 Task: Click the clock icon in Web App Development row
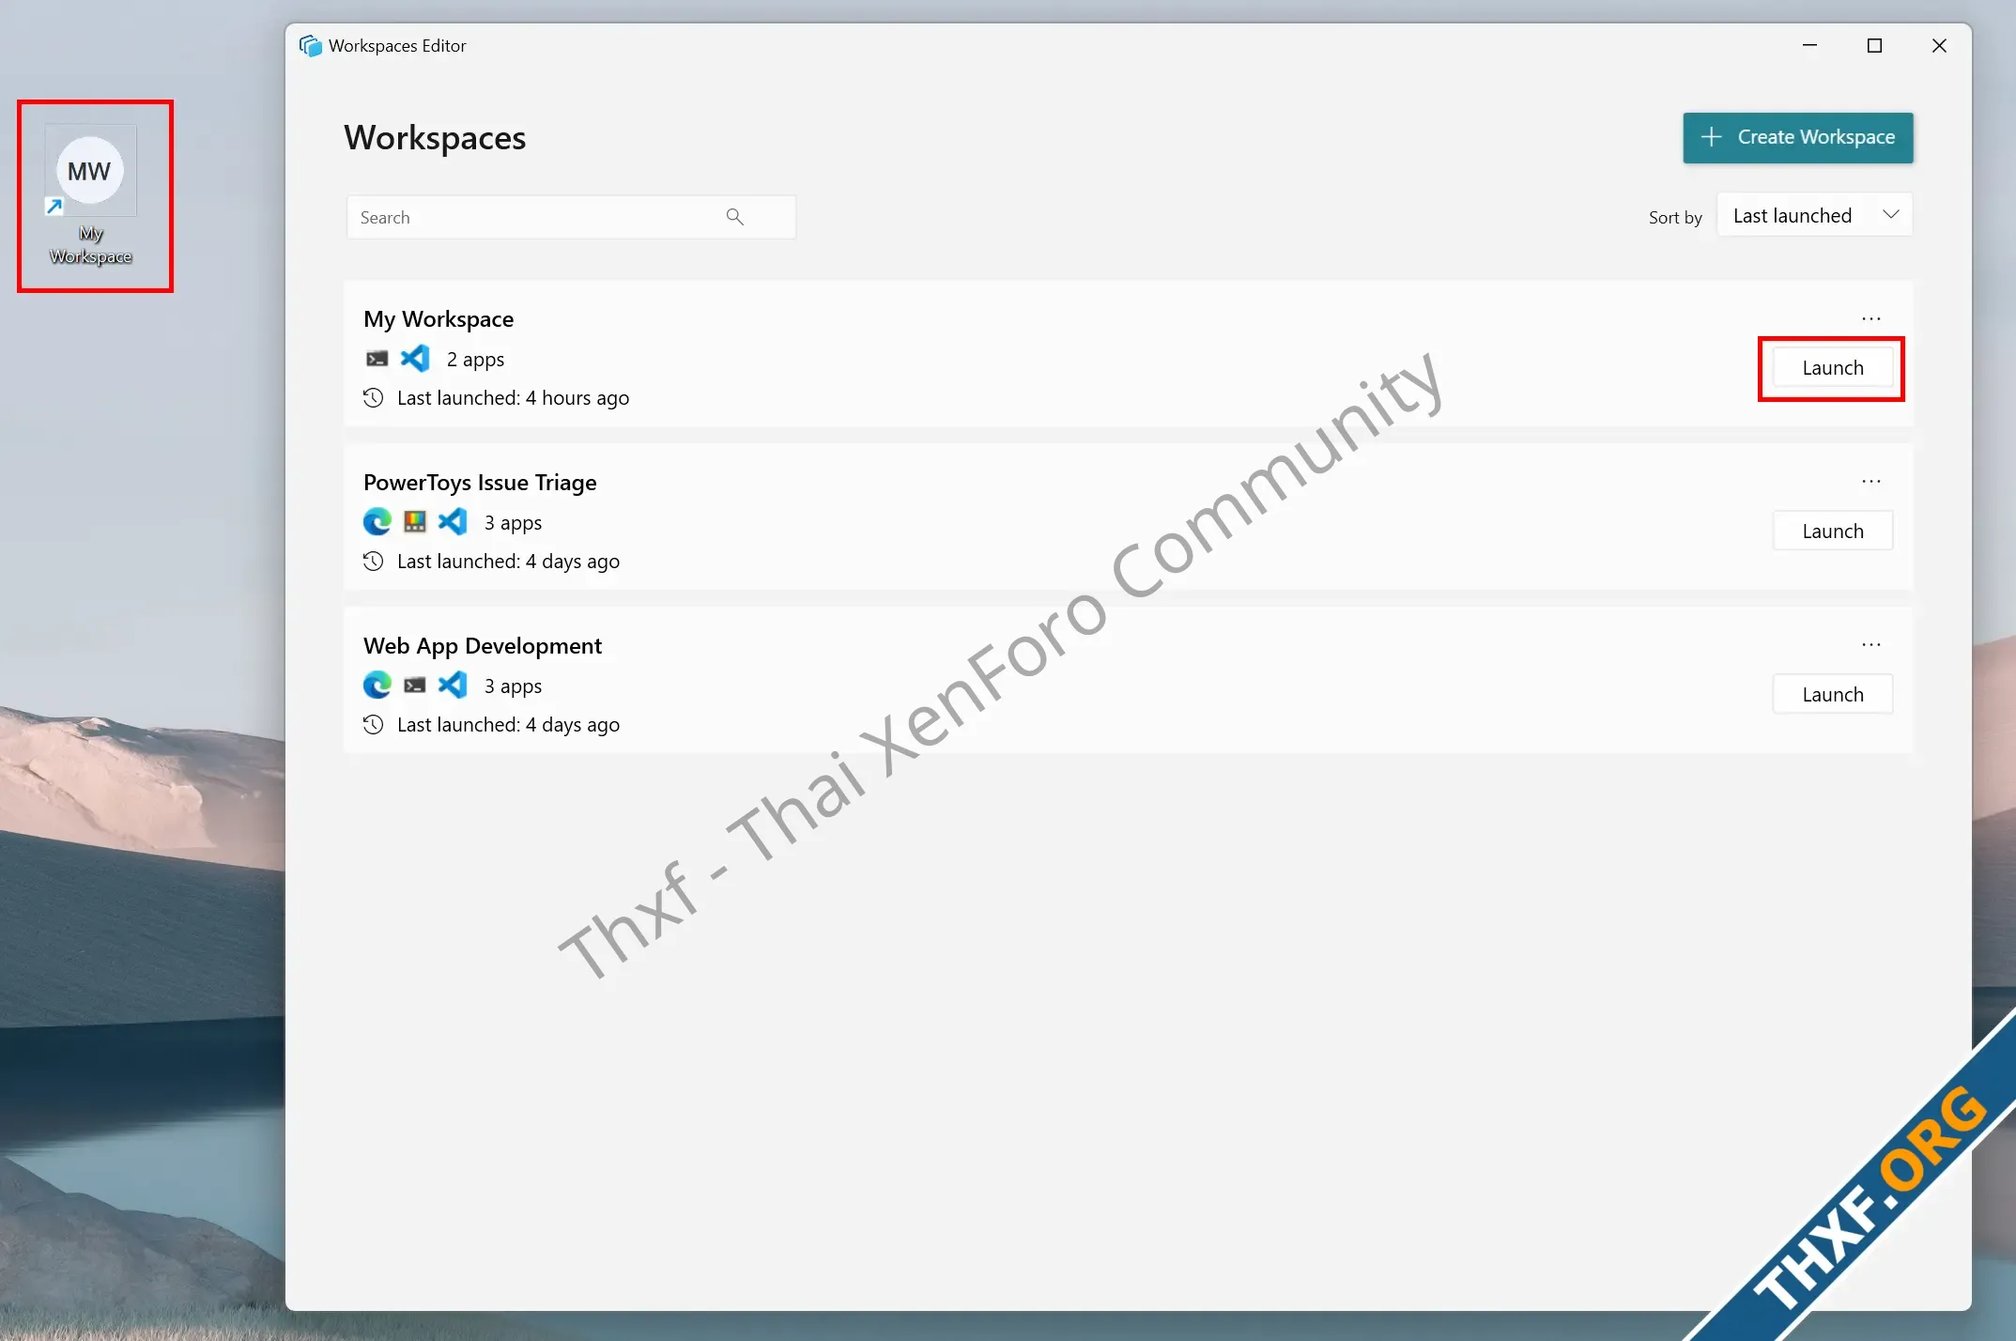pos(374,725)
